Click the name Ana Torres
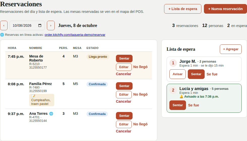The height and width of the screenshot is (141, 247). click(38, 114)
